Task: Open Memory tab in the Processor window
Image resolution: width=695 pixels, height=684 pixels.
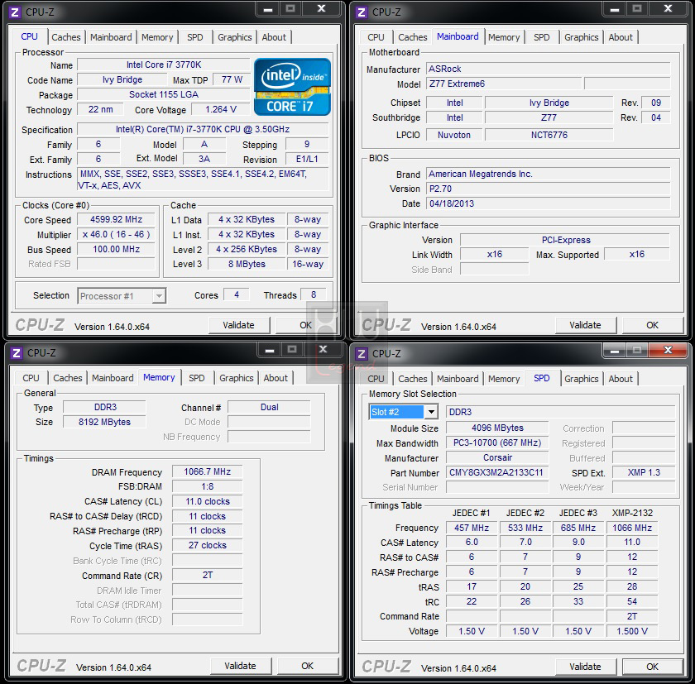Action: pyautogui.click(x=157, y=37)
